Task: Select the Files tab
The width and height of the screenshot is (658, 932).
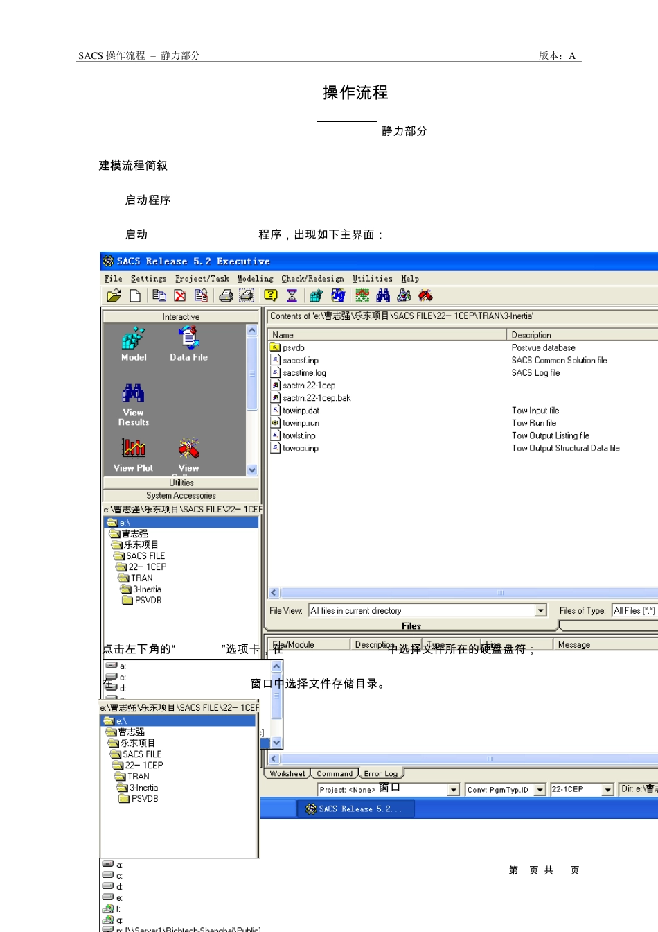Action: tap(411, 625)
